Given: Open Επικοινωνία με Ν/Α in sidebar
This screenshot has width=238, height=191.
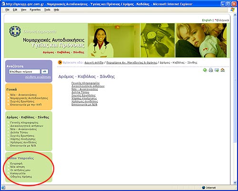Looking at the screenshot, I should pyautogui.click(x=23, y=145).
